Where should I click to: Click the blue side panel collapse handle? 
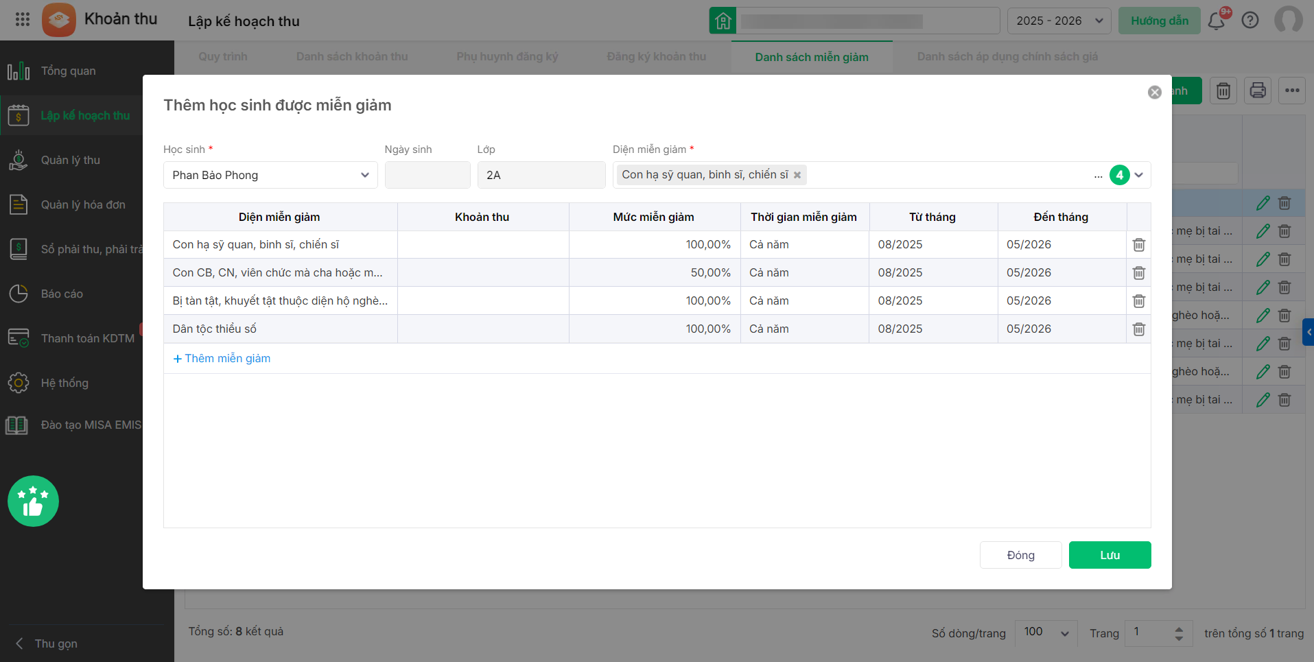(1309, 332)
